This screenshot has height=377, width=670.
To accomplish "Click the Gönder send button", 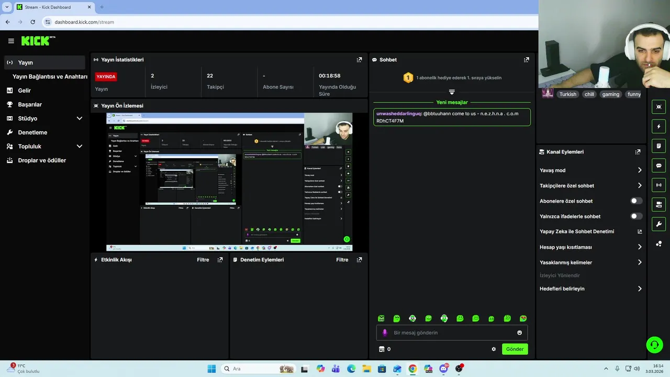I will [515, 349].
